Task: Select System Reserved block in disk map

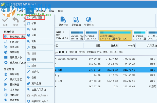Action: click(77, 35)
